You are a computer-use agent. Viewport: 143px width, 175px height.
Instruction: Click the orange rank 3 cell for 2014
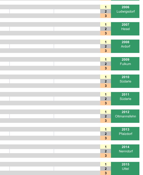click(x=106, y=155)
